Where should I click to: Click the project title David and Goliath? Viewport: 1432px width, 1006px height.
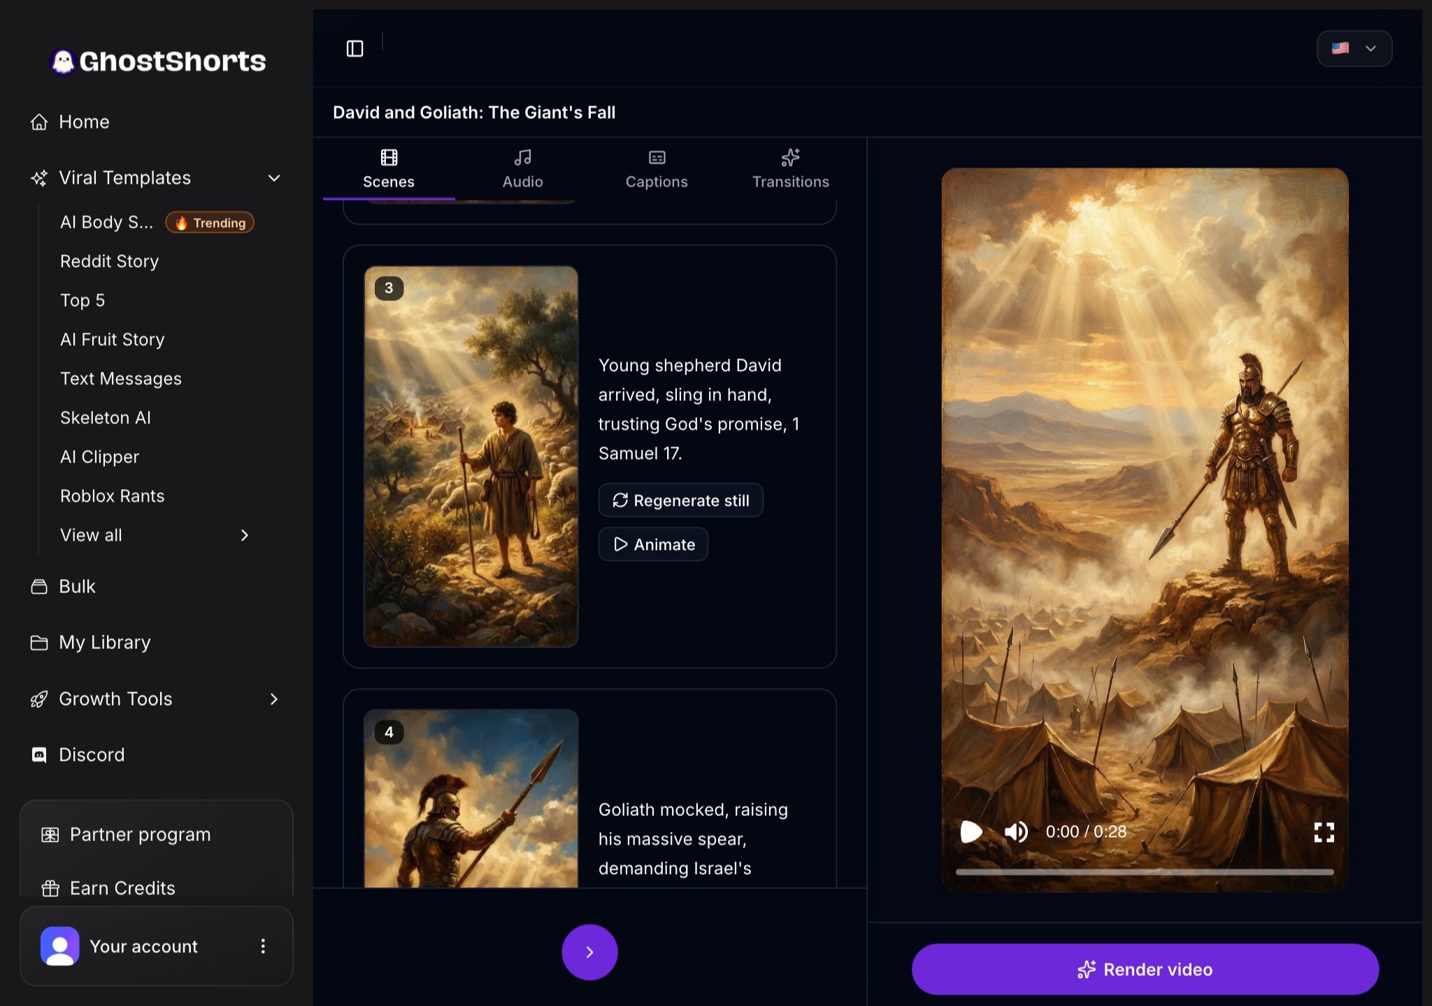(x=474, y=112)
